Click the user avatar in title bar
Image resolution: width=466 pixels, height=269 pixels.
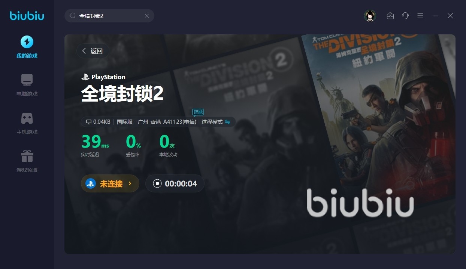(370, 16)
